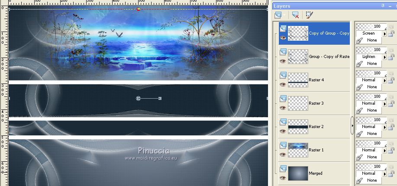The height and width of the screenshot is (186, 397).
Task: Click link icon of Copy of Group layer
Action: pyautogui.click(x=359, y=41)
